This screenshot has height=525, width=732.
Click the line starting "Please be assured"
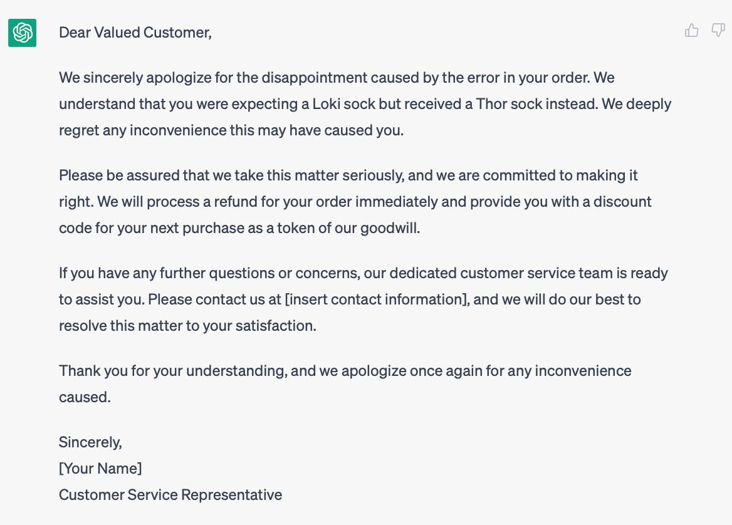348,175
